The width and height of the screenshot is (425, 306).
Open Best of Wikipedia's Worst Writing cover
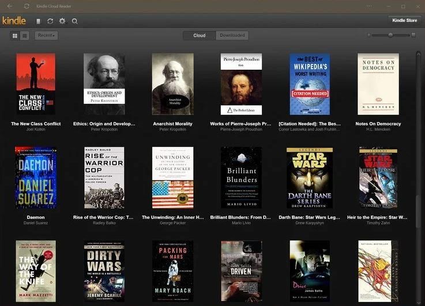tap(310, 84)
